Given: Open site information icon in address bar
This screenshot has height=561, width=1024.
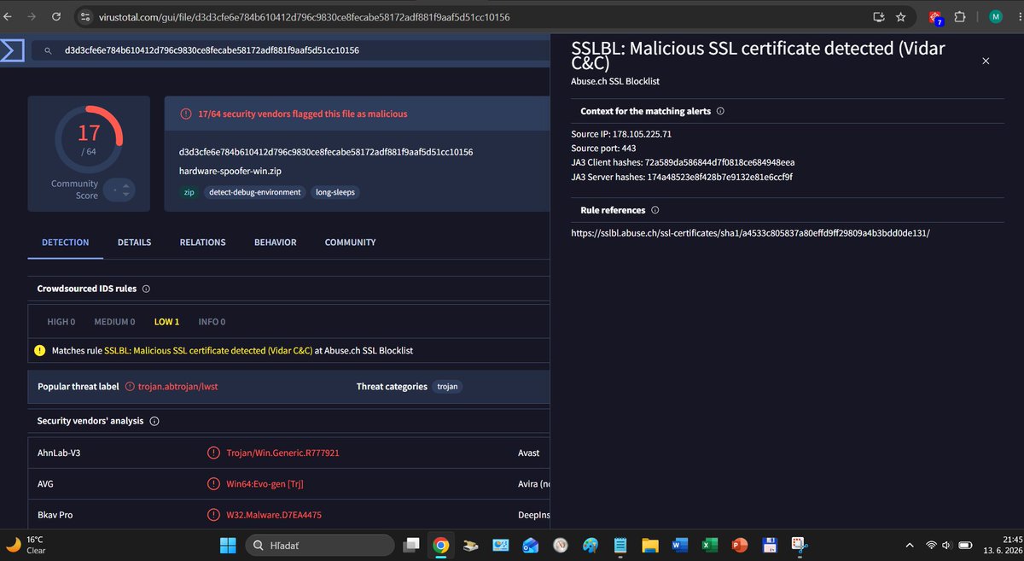Looking at the screenshot, I should coord(84,16).
